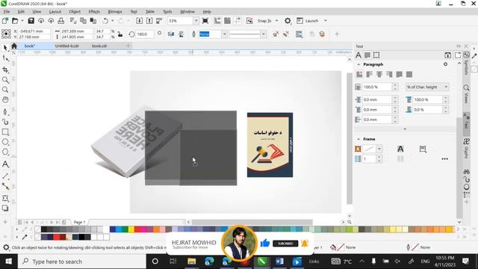The height and width of the screenshot is (269, 478).
Task: Toggle force justify paragraph button
Action: pyautogui.click(x=409, y=74)
